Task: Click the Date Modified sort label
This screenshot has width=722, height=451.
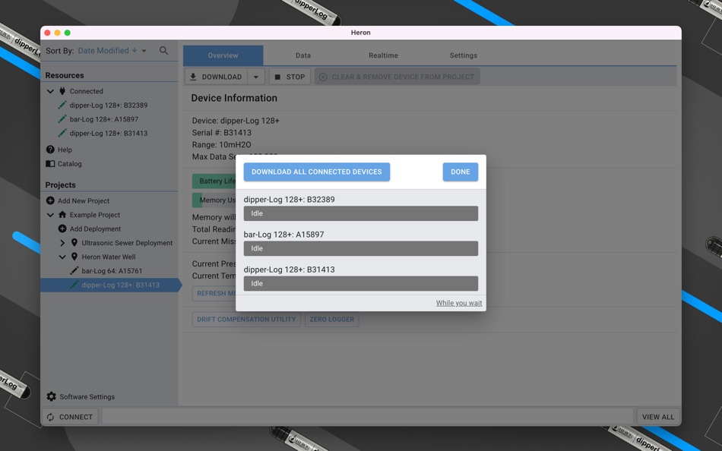Action: coord(103,51)
